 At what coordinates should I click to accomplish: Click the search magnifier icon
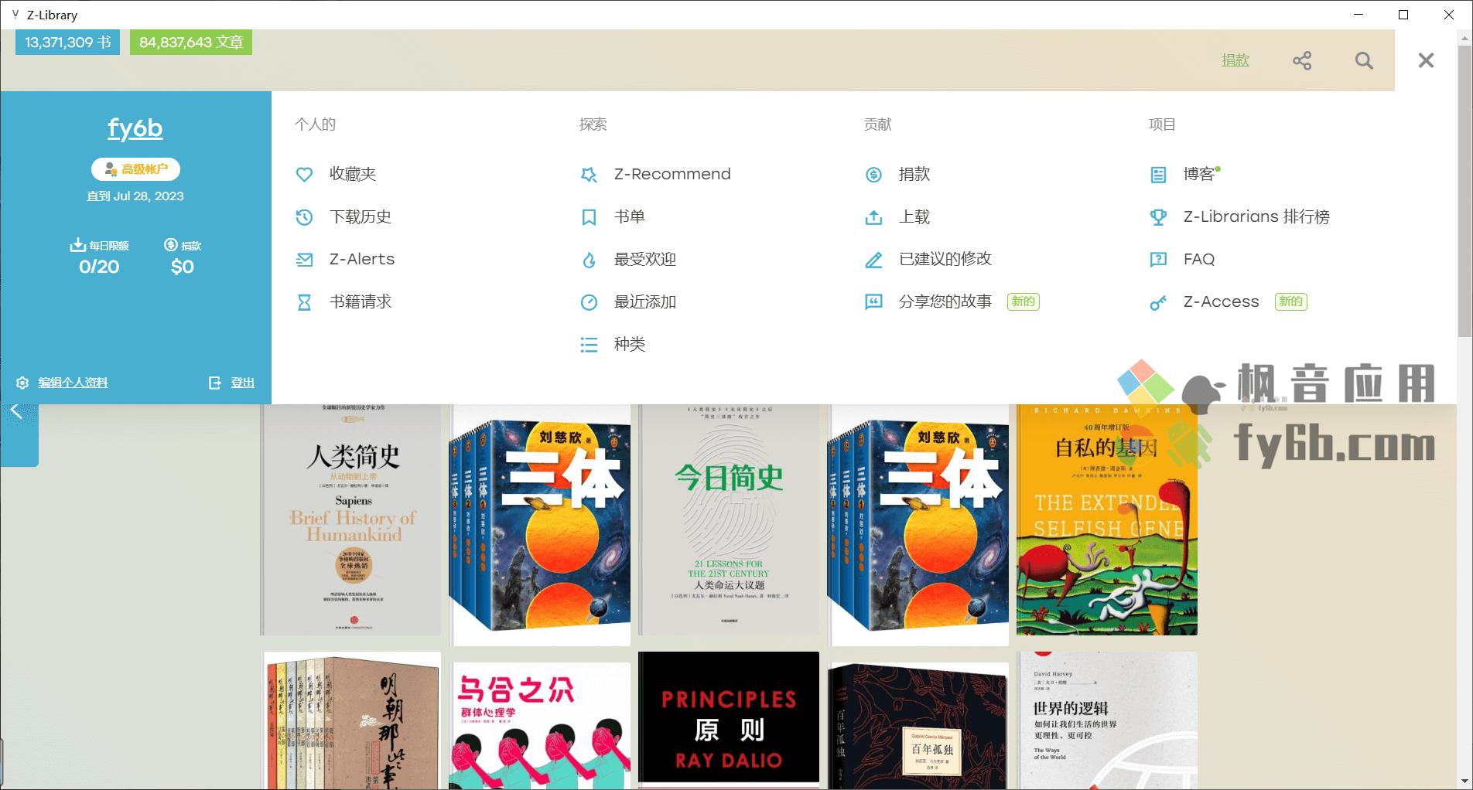[1364, 60]
